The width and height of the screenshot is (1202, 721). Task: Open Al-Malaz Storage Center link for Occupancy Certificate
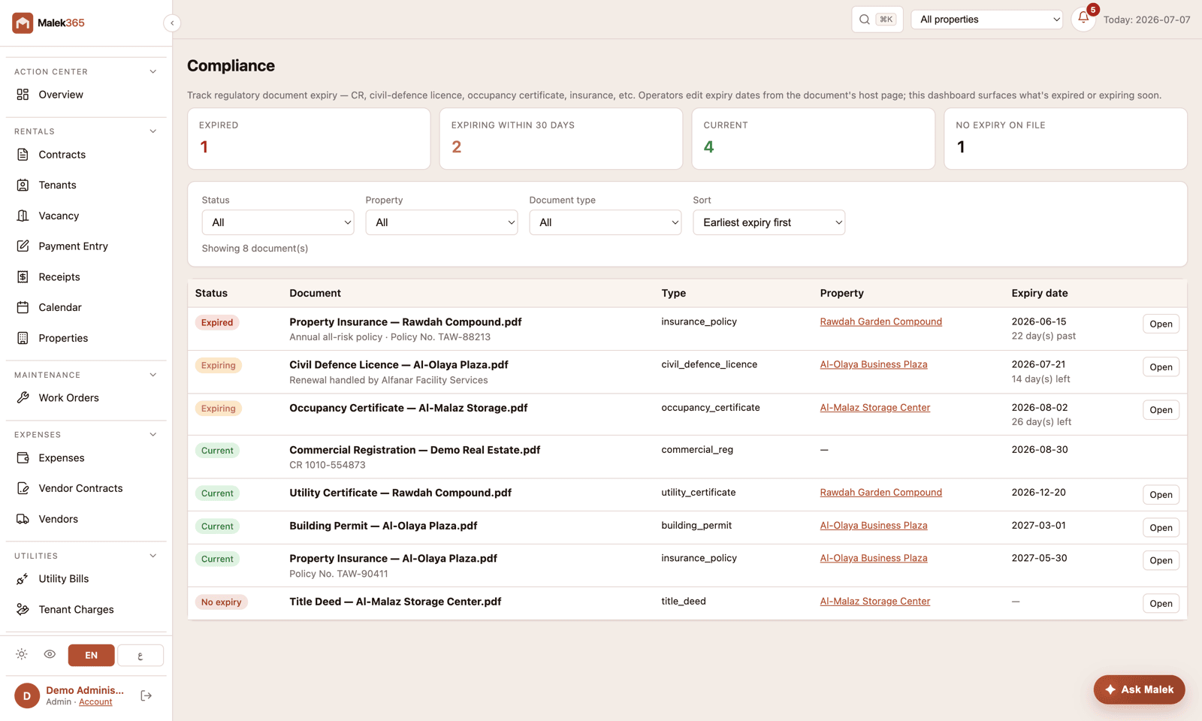coord(875,408)
